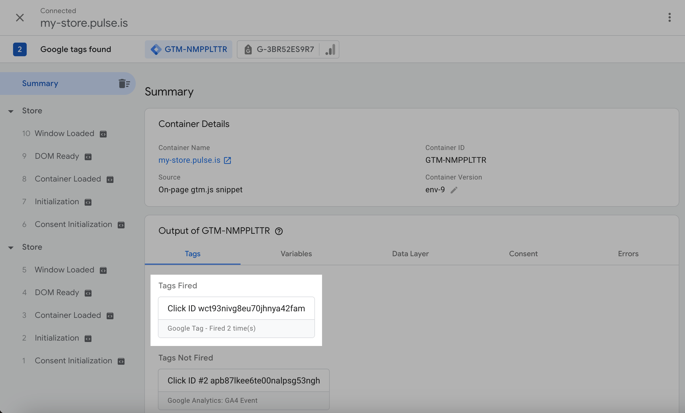Open the fired Click ID wct93nivg8eu70jhnya42fam tag
The height and width of the screenshot is (413, 685).
236,308
